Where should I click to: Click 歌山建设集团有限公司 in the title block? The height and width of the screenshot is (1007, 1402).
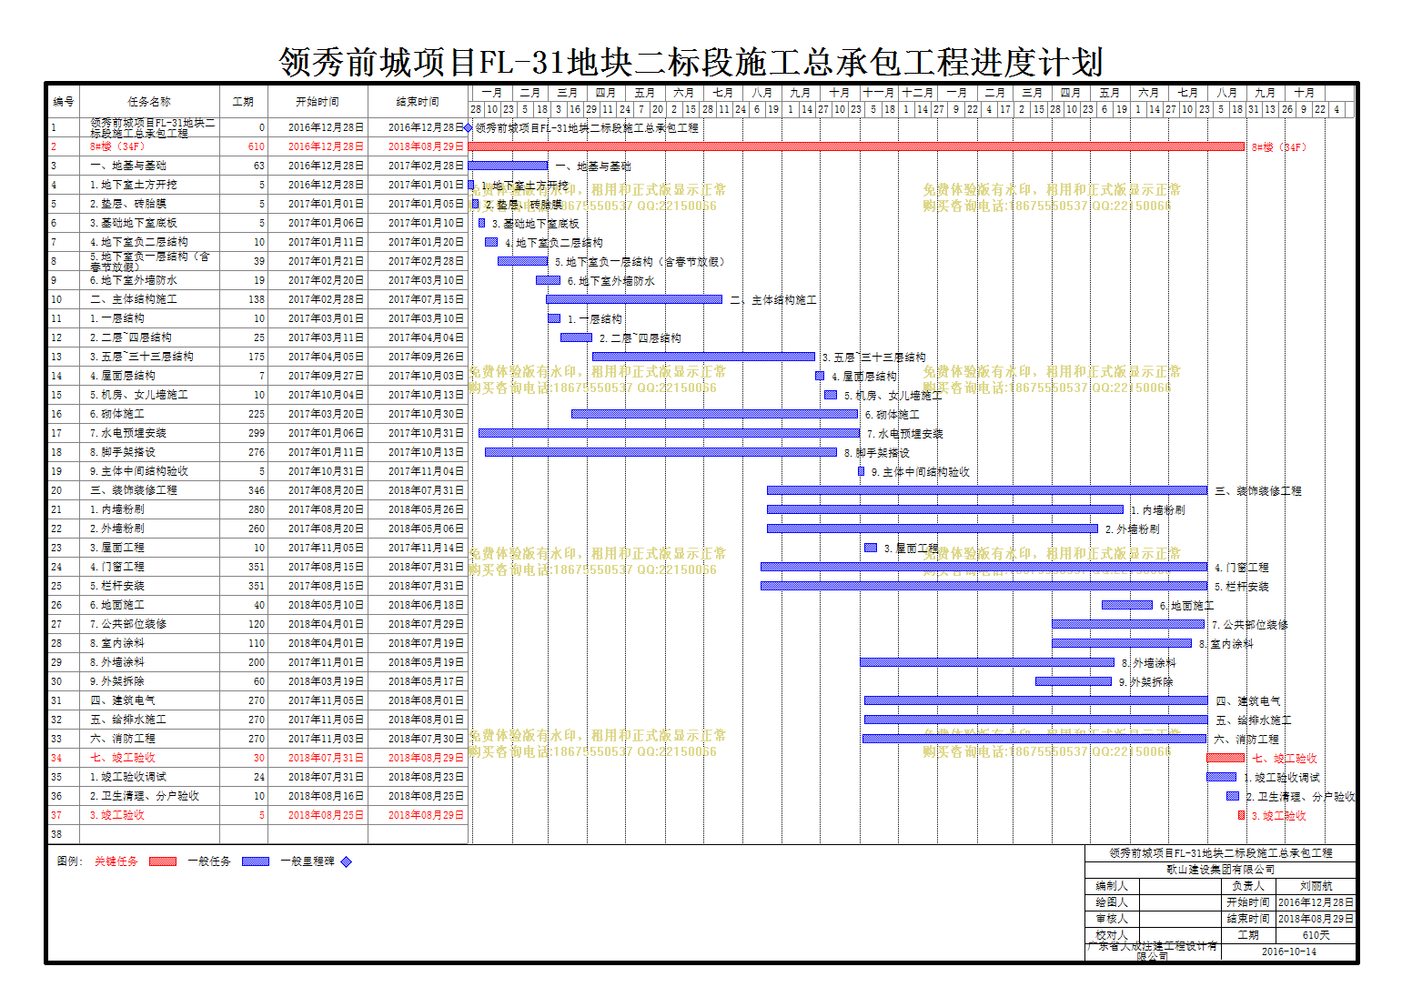pos(1221,870)
